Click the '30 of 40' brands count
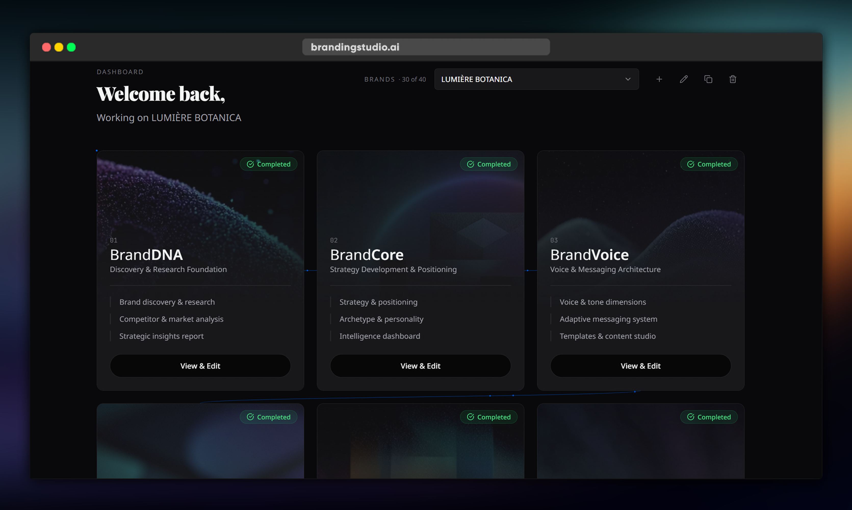Screen dimensions: 852x510 point(414,79)
